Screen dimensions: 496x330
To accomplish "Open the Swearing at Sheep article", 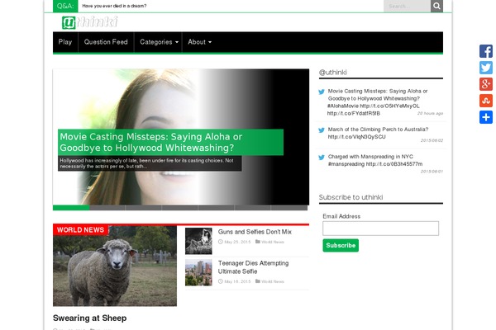I will click(90, 318).
